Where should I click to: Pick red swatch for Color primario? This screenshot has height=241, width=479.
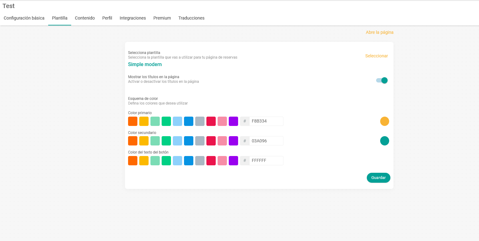(x=211, y=121)
